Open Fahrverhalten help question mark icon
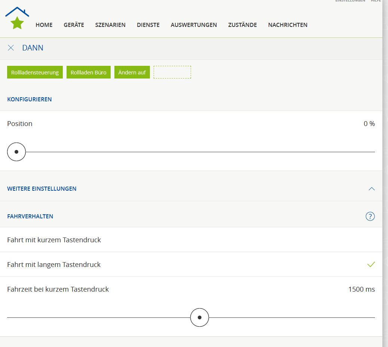 pyautogui.click(x=370, y=216)
